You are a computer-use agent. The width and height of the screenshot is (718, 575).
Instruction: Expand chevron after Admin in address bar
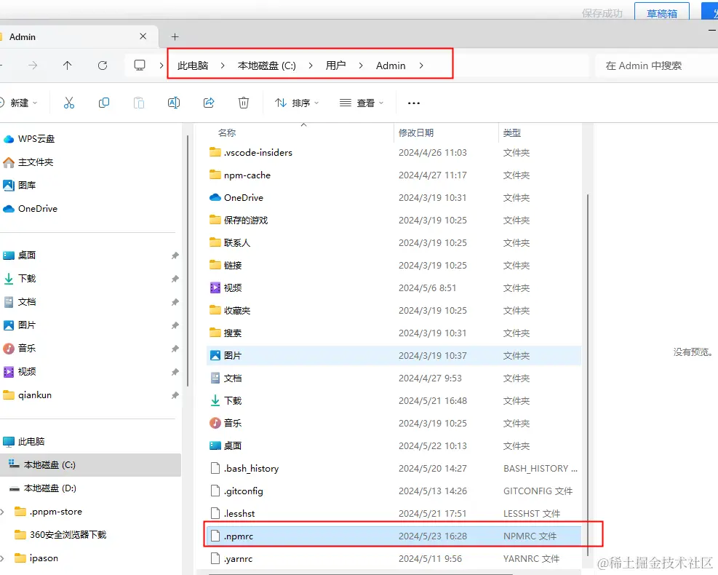point(420,66)
